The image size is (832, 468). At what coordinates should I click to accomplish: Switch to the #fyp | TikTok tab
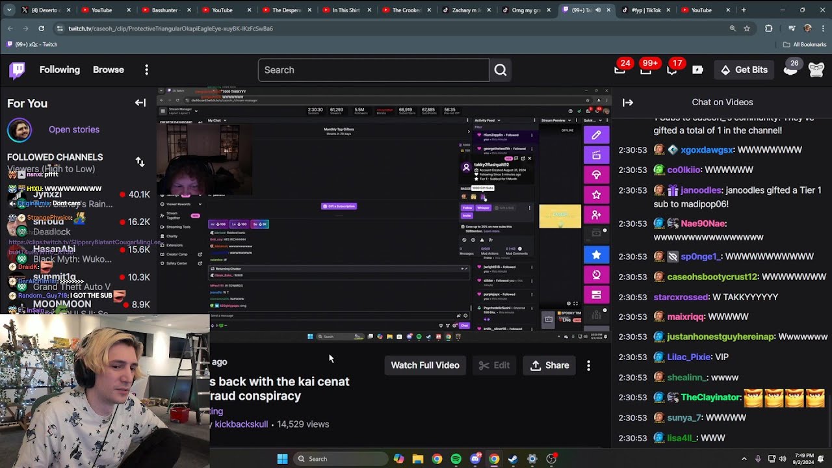(642, 10)
